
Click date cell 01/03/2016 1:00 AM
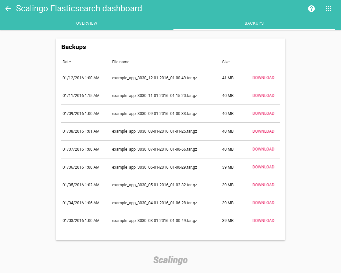(81, 221)
